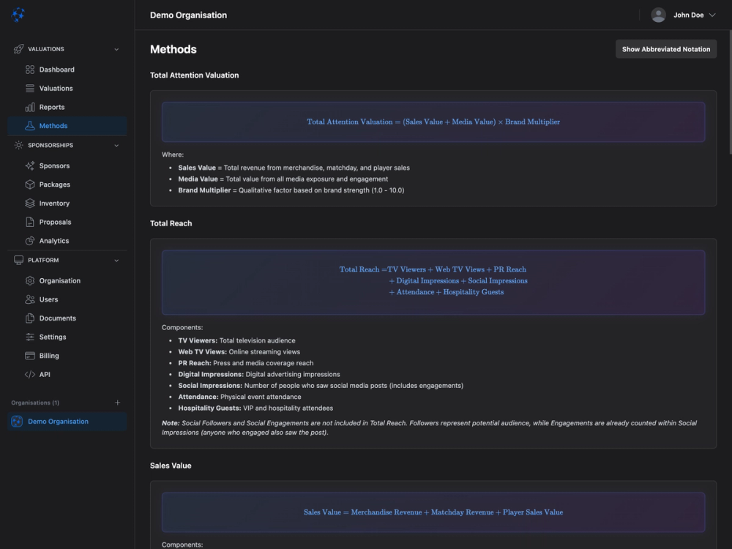This screenshot has width=732, height=549.
Task: Toggle abbreviated notation display
Action: tap(665, 49)
